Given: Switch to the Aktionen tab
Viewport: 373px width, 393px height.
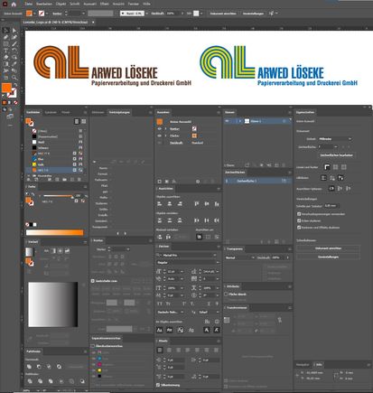Looking at the screenshot, I should (x=98, y=112).
